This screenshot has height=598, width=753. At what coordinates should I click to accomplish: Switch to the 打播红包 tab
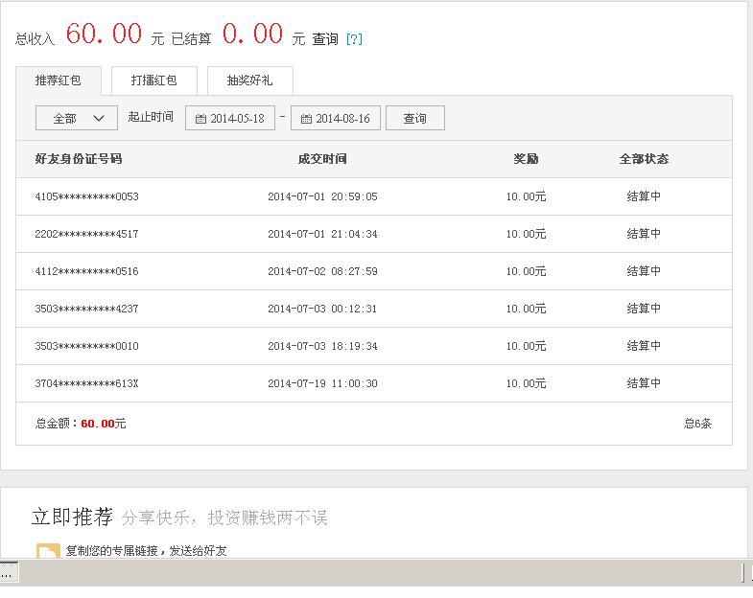[153, 80]
